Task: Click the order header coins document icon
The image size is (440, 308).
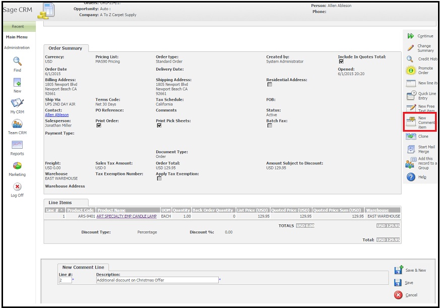Action: 46,11
